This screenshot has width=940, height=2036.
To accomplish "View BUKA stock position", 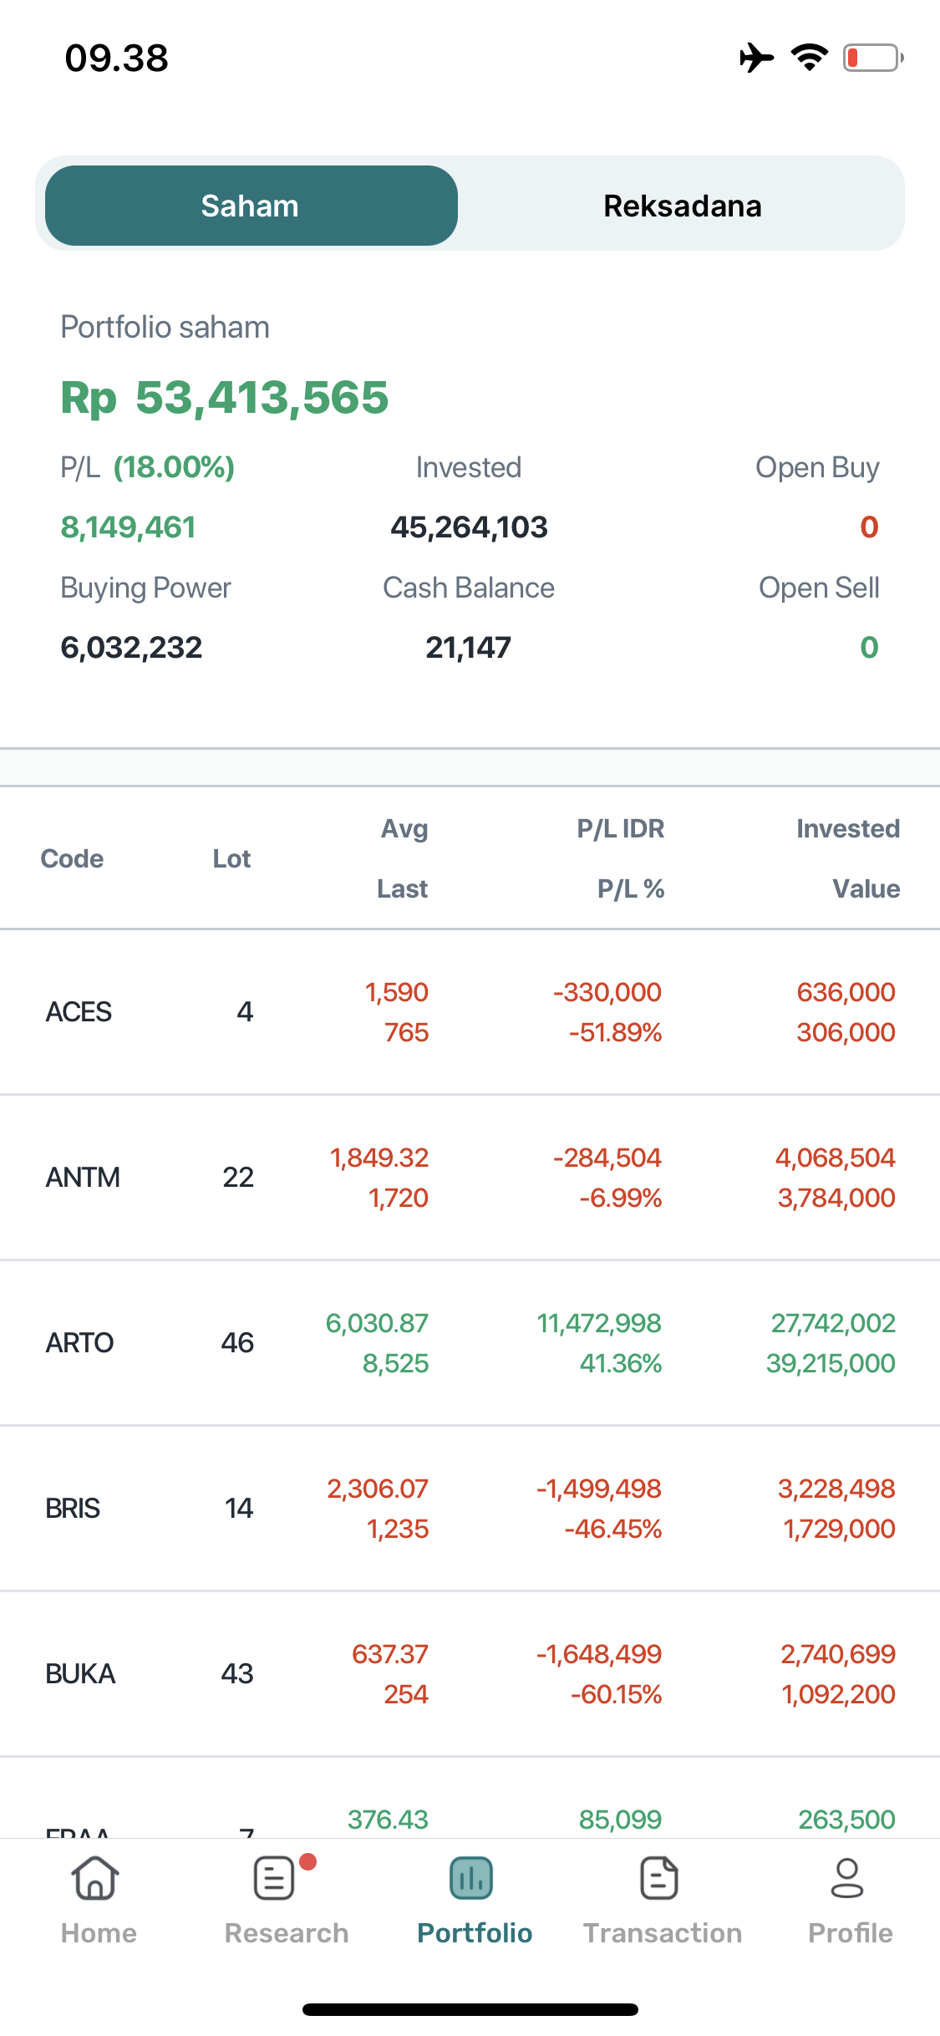I will coord(470,1673).
